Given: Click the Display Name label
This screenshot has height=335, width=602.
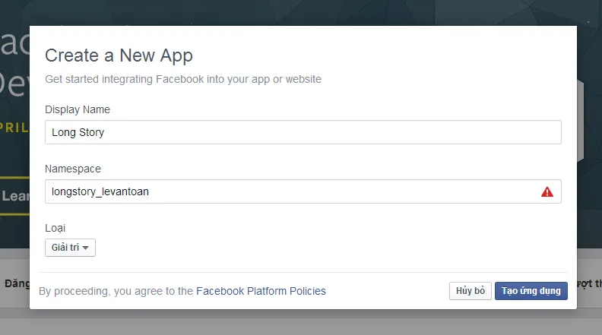Looking at the screenshot, I should [x=78, y=110].
